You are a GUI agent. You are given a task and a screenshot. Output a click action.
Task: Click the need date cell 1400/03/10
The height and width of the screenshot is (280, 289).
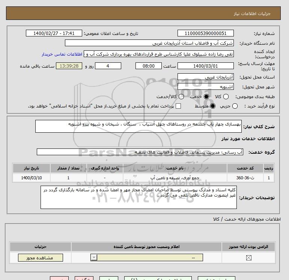pos(32,178)
